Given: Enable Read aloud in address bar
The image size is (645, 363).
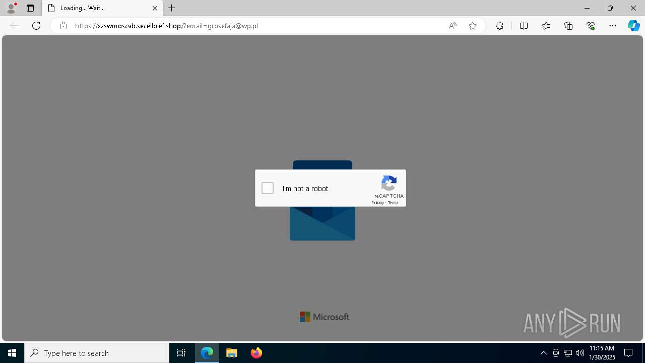Looking at the screenshot, I should 453,26.
